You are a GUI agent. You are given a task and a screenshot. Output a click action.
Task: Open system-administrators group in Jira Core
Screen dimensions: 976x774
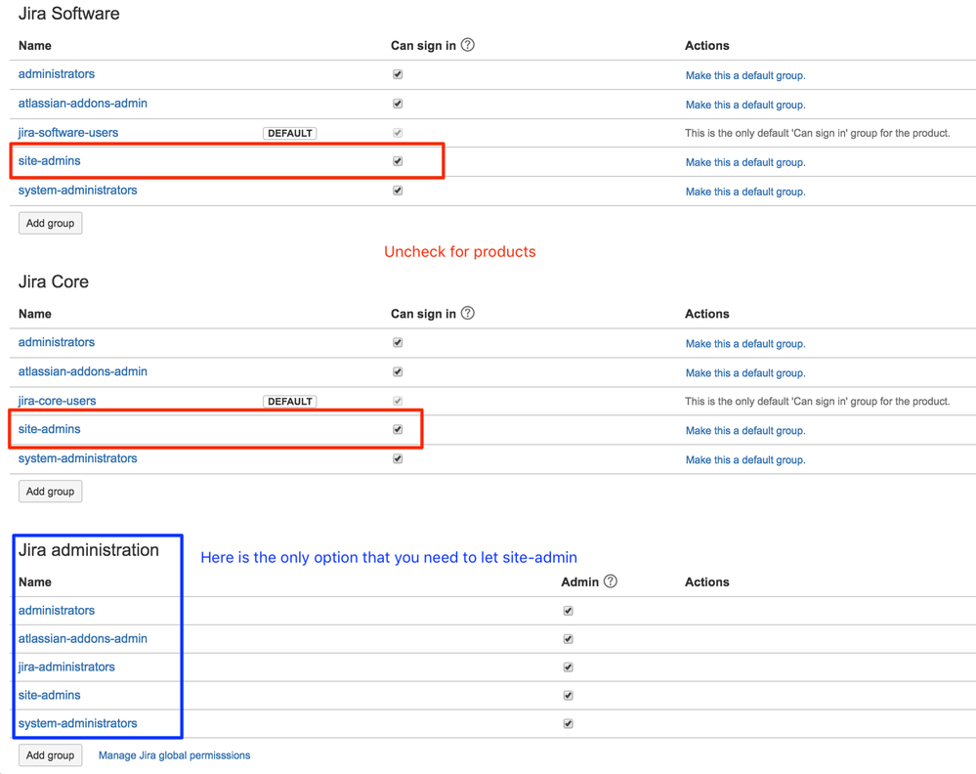(78, 458)
